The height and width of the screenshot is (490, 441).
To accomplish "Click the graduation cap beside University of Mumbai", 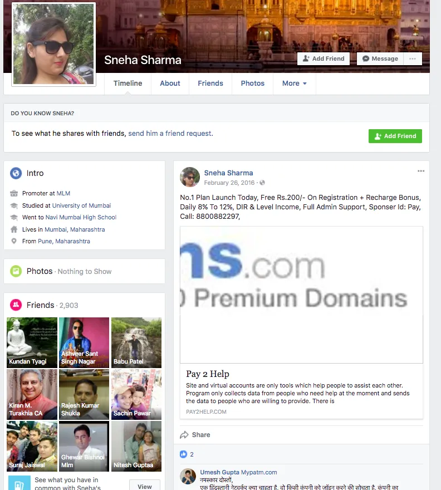I will (14, 205).
